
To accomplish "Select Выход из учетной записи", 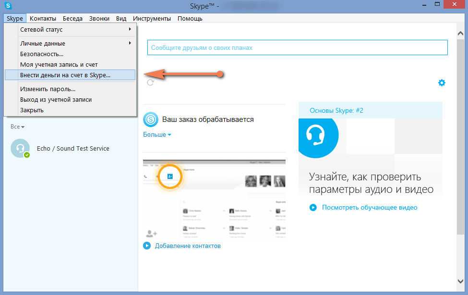I will coord(56,99).
